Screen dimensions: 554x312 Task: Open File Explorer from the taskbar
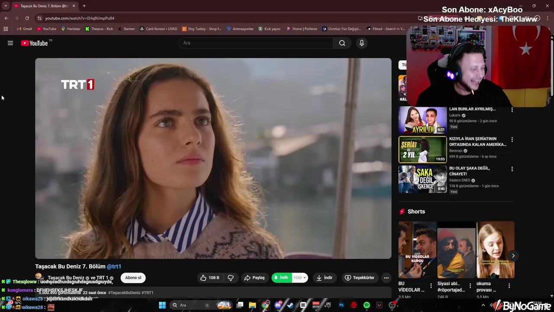[252, 305]
